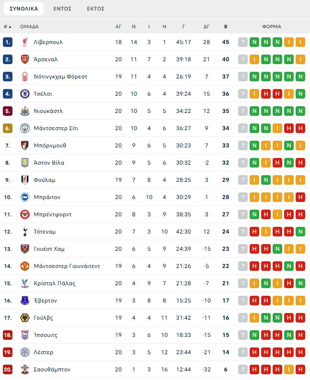Click the Manchester United crest icon
Image resolution: width=310 pixels, height=380 pixels.
click(25, 266)
